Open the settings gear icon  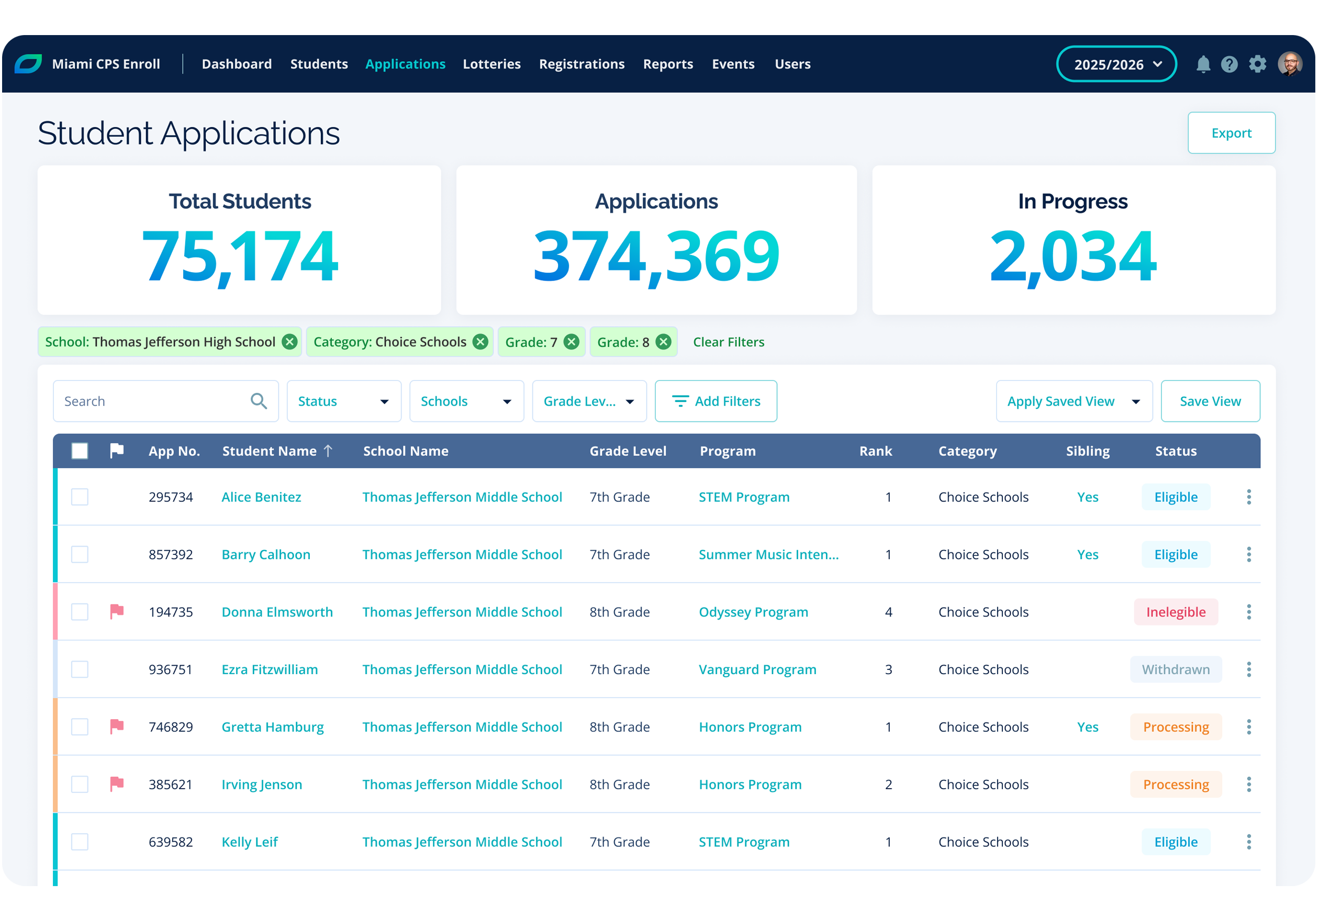point(1257,64)
